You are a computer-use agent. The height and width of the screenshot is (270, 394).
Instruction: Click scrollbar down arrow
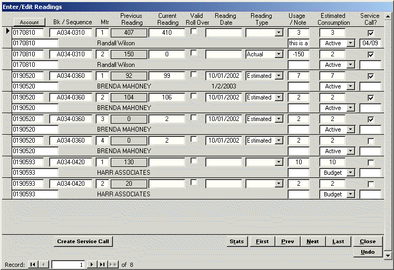coord(388,256)
